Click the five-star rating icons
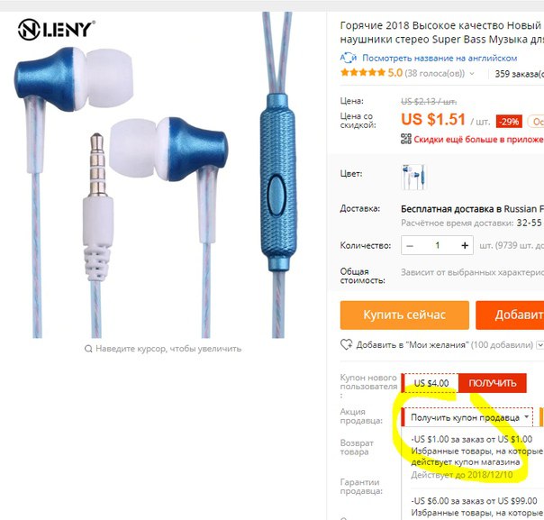Viewport: 544px width, 520px height. click(x=363, y=73)
